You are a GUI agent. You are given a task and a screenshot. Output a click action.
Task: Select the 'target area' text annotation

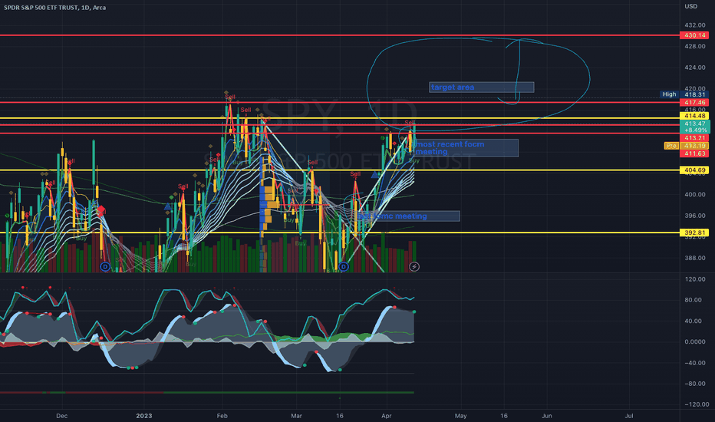pos(482,87)
